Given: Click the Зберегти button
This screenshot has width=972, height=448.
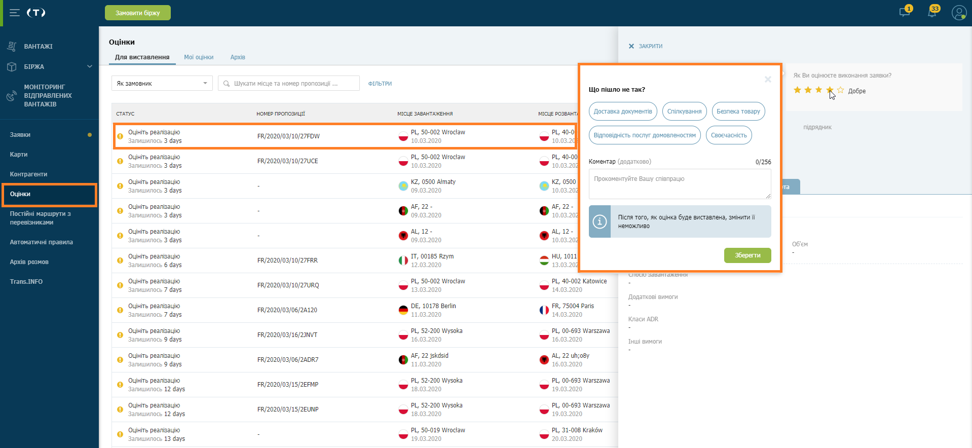Looking at the screenshot, I should (x=747, y=255).
